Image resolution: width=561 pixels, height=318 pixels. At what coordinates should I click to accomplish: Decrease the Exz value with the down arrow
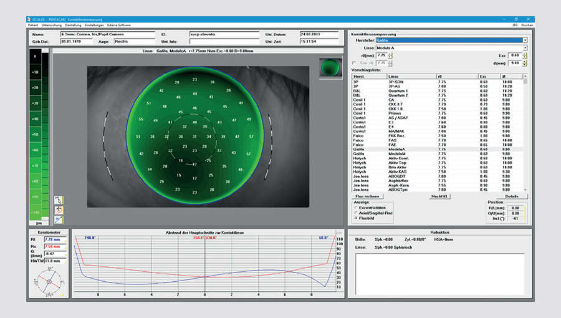524,57
